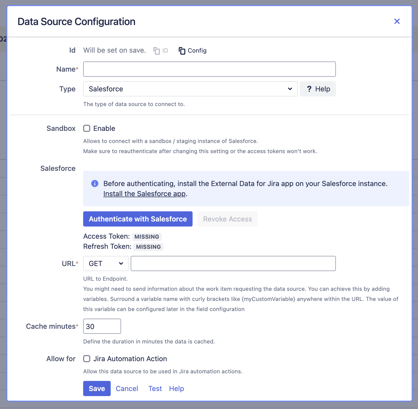Enable the Sandbox checkbox
The width and height of the screenshot is (418, 409).
87,128
